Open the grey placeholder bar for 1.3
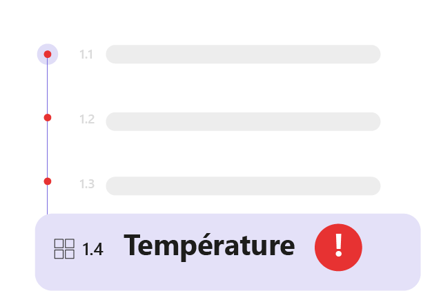The width and height of the screenshot is (421, 291). click(x=243, y=185)
